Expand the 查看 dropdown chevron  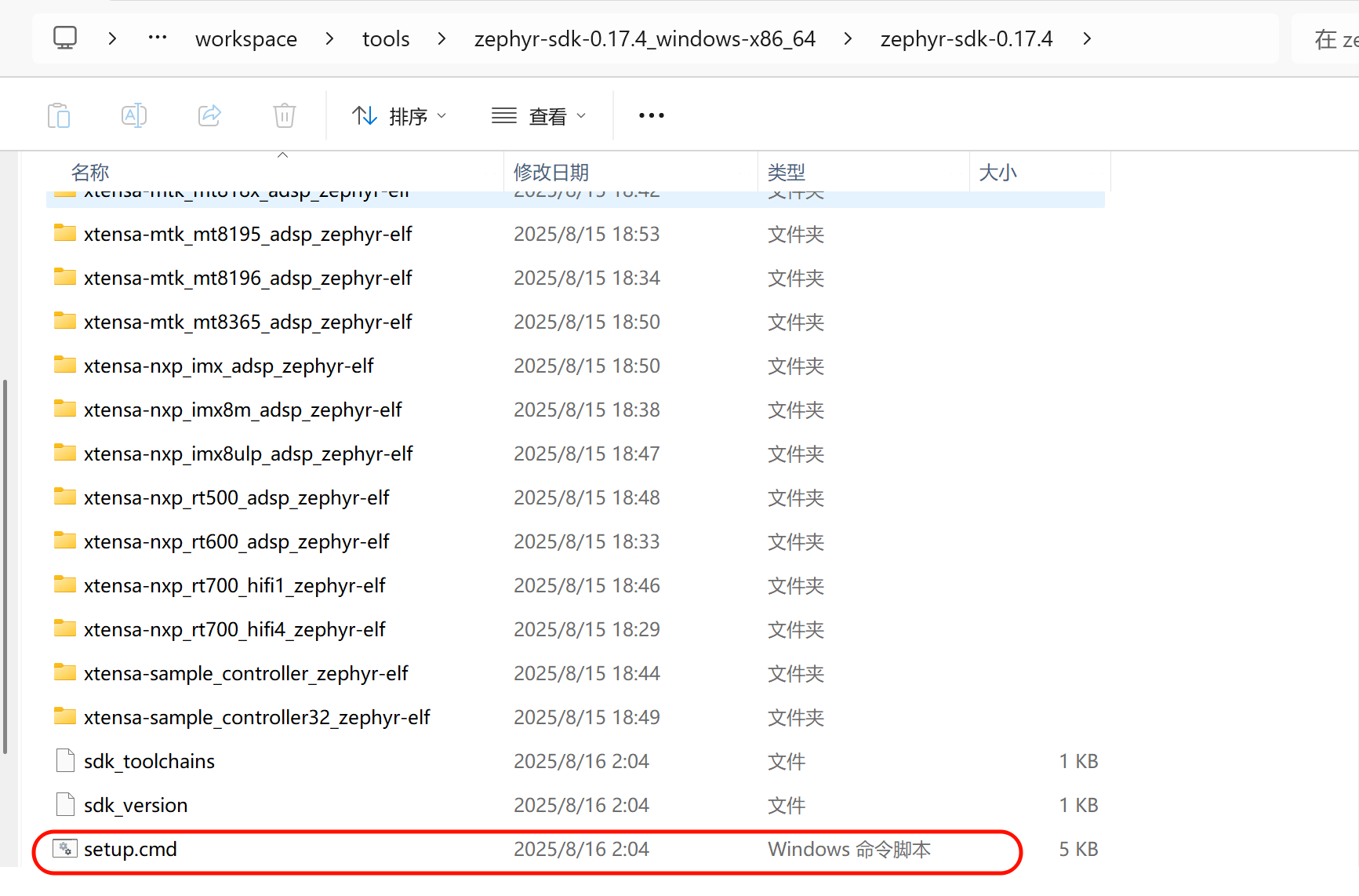click(x=582, y=115)
